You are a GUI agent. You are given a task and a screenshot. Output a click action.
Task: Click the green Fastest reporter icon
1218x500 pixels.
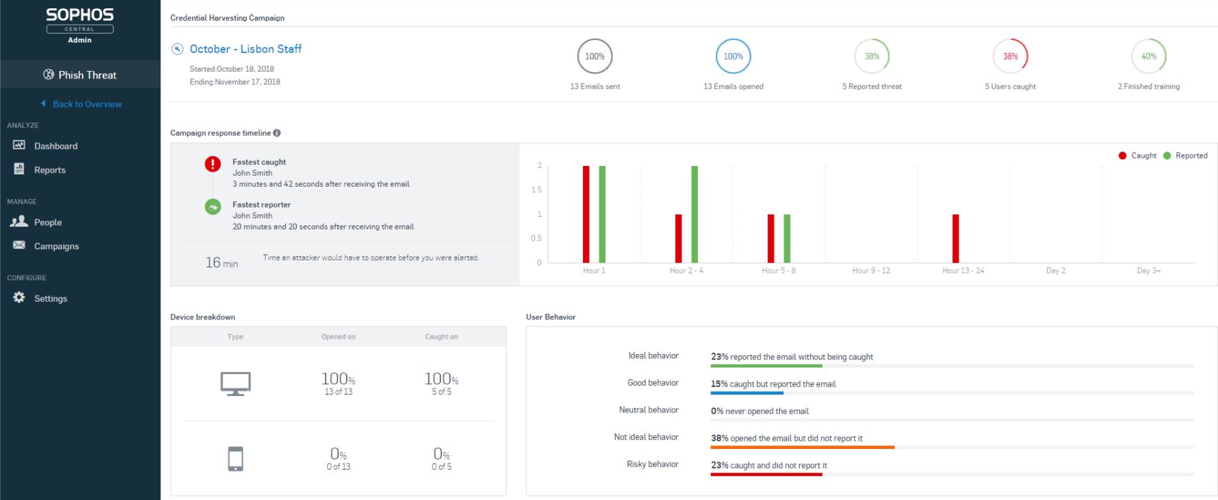213,207
